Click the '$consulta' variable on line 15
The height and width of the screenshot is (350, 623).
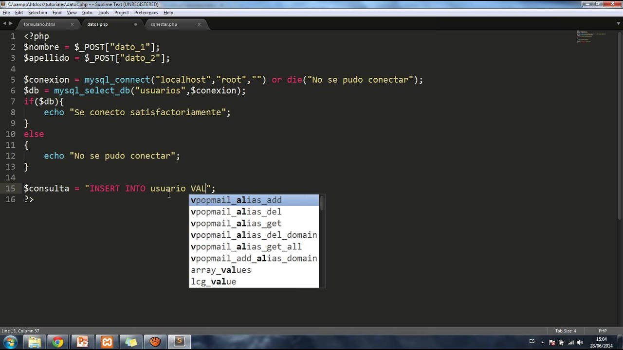pyautogui.click(x=46, y=189)
